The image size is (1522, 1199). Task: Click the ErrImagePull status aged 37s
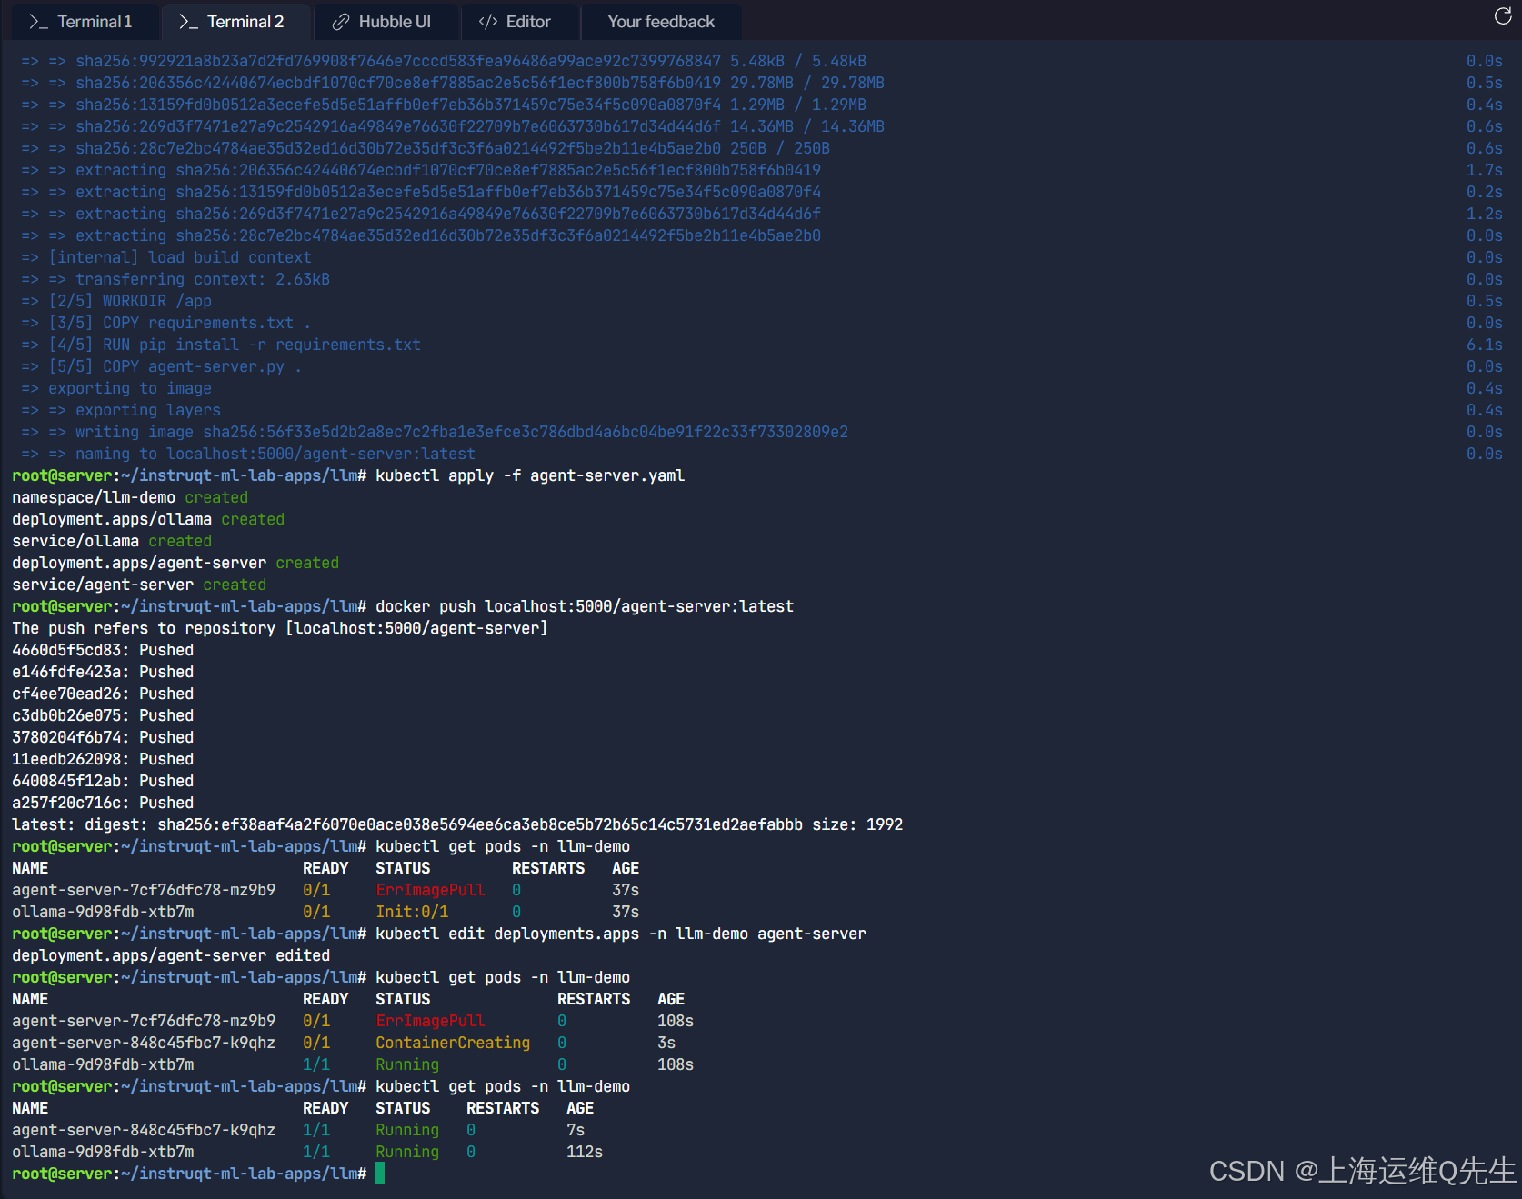[430, 890]
